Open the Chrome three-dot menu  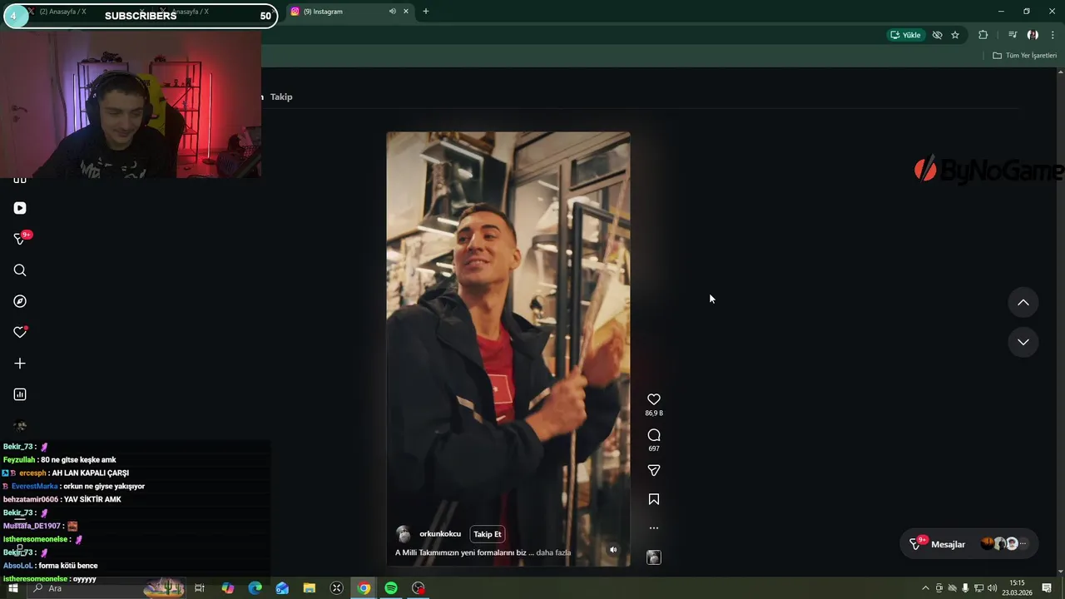pyautogui.click(x=1053, y=35)
